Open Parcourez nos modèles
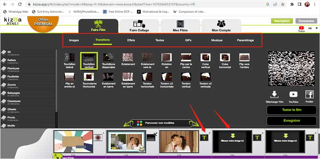Image resolution: width=320 pixels, height=159 pixels. click(161, 123)
